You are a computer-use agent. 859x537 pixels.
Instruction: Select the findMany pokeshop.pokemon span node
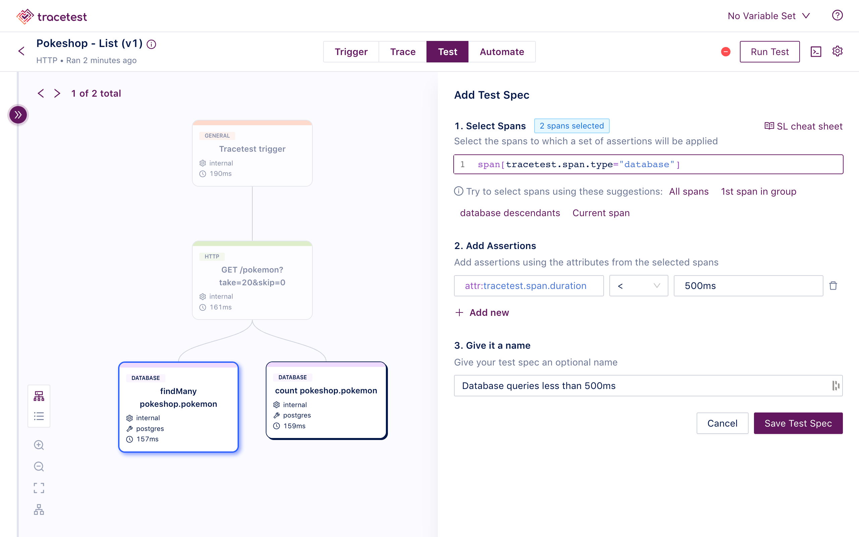click(179, 407)
